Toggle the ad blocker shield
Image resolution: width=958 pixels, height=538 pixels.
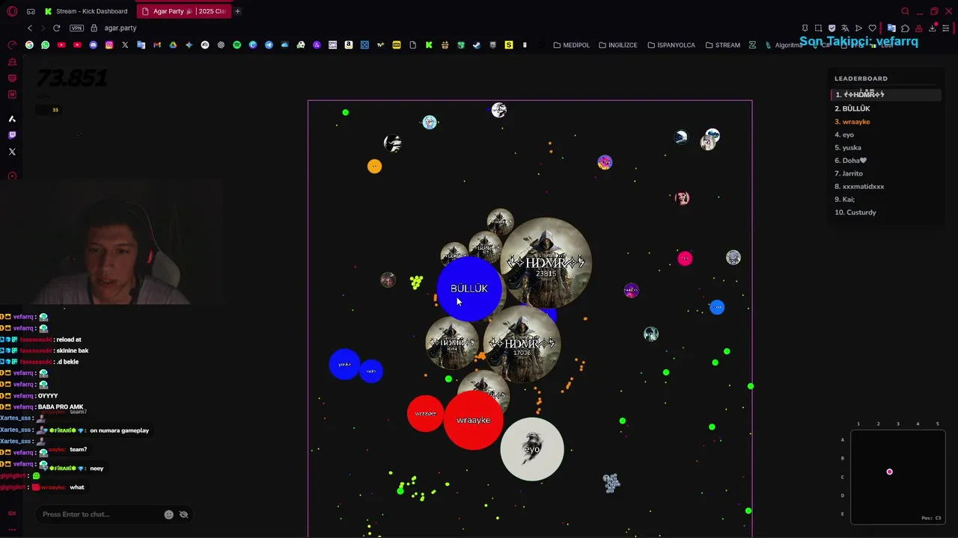[x=832, y=28]
